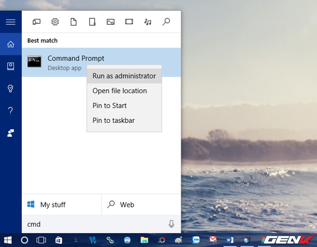Select Pin to Start

click(x=124, y=106)
